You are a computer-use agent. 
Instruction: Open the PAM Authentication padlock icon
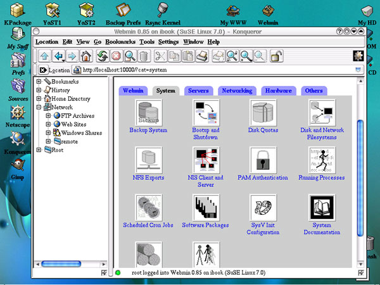tap(263, 160)
